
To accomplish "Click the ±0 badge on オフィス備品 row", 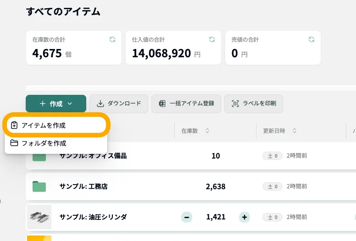I will [x=273, y=156].
